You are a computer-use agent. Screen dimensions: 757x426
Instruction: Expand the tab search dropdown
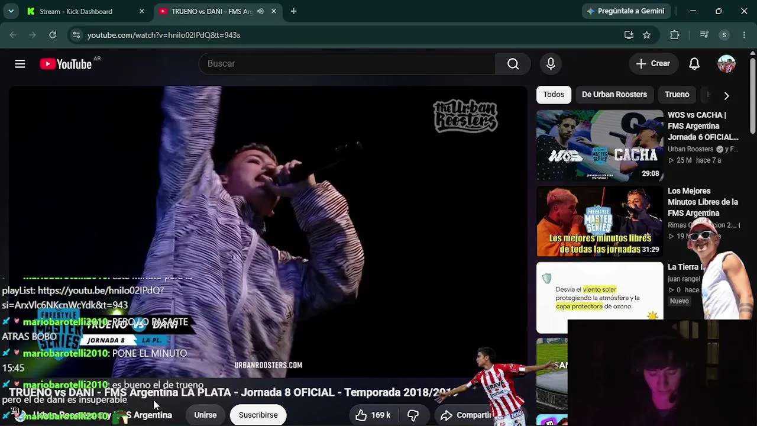tap(11, 11)
